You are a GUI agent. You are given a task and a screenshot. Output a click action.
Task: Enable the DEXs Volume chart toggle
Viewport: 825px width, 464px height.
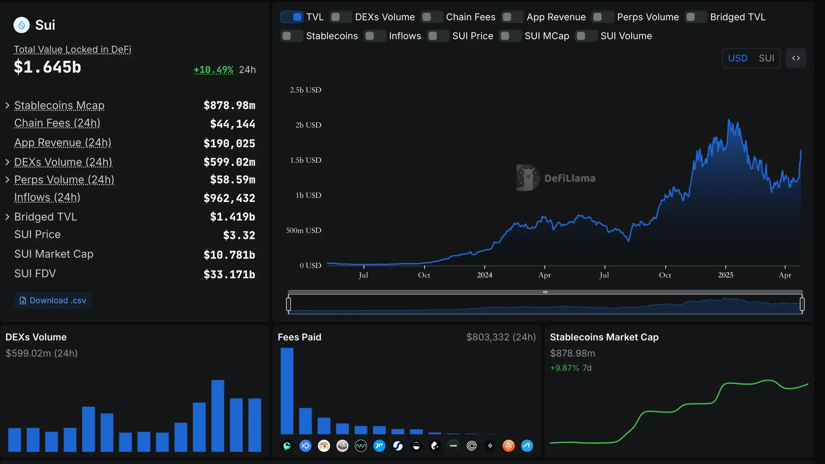click(341, 17)
